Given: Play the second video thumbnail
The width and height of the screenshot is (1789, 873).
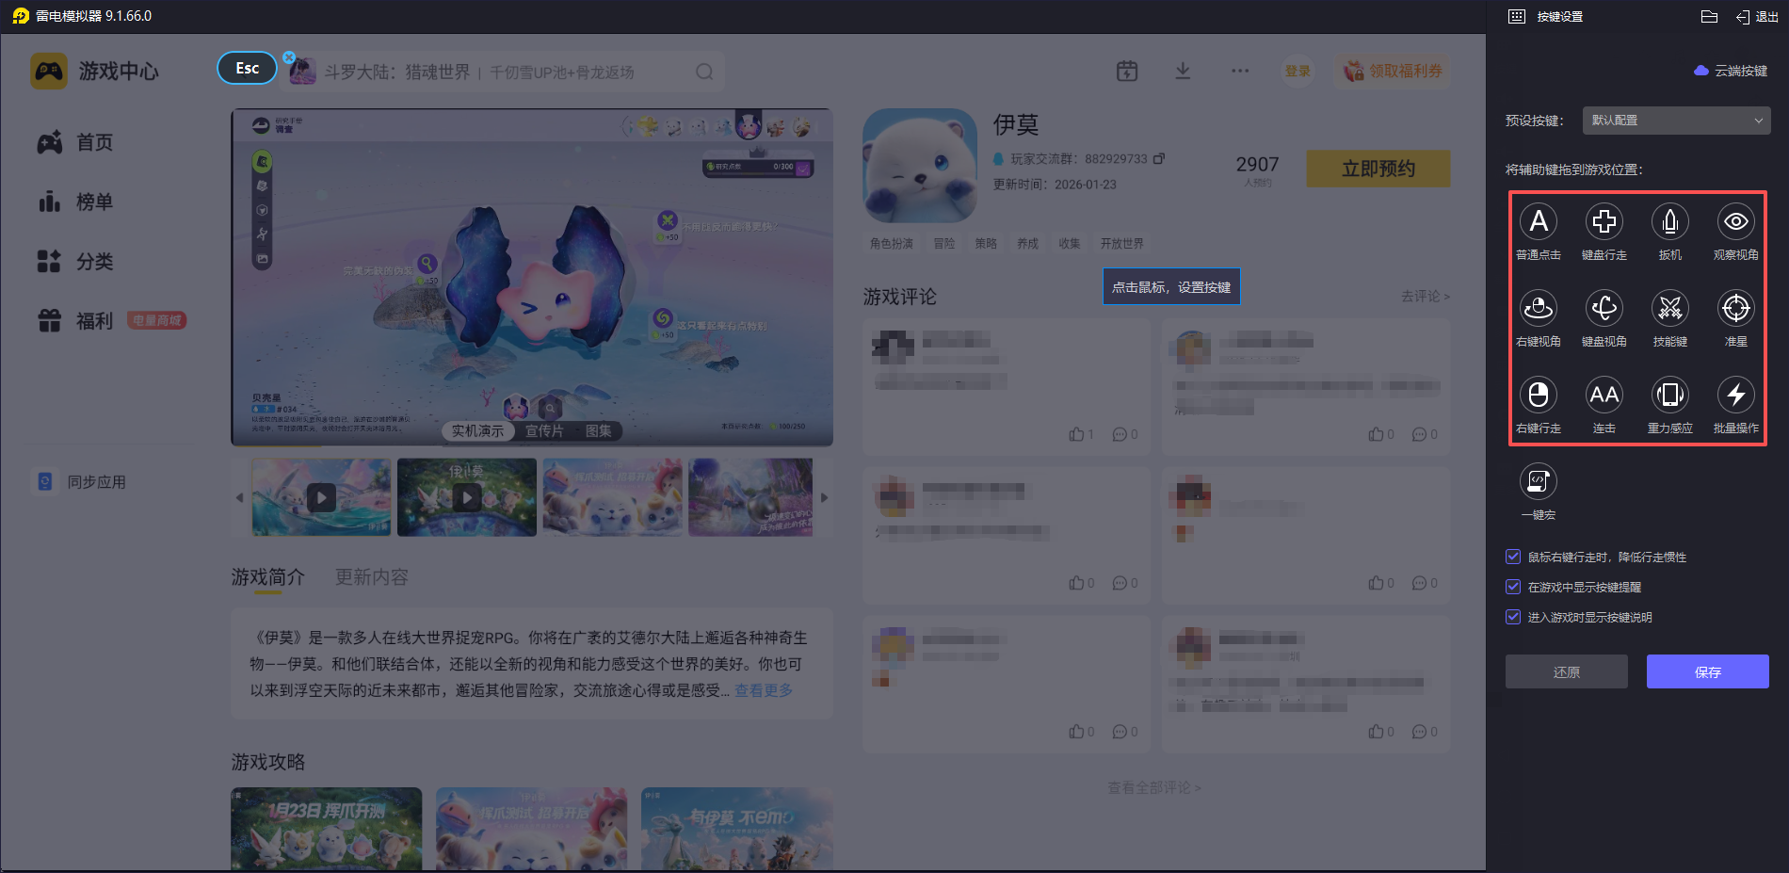Looking at the screenshot, I should pos(467,497).
